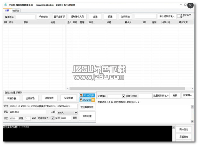This screenshot has width=198, height=145.
Task: Click the 可恢复群 button
Action: pyautogui.click(x=49, y=98)
